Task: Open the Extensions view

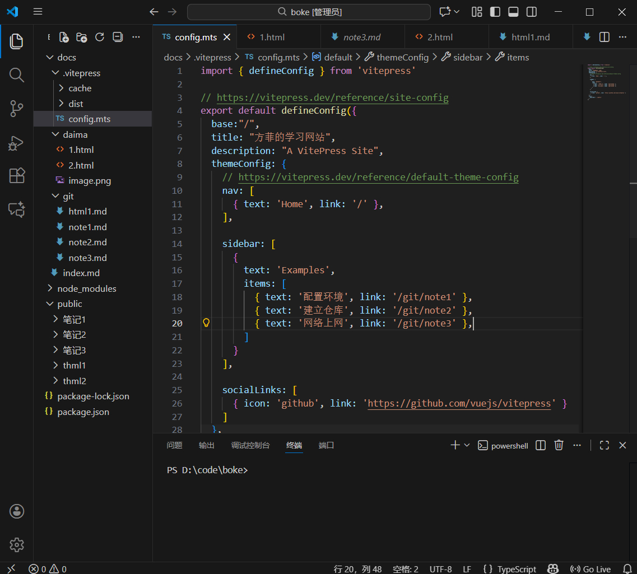Action: 17,176
